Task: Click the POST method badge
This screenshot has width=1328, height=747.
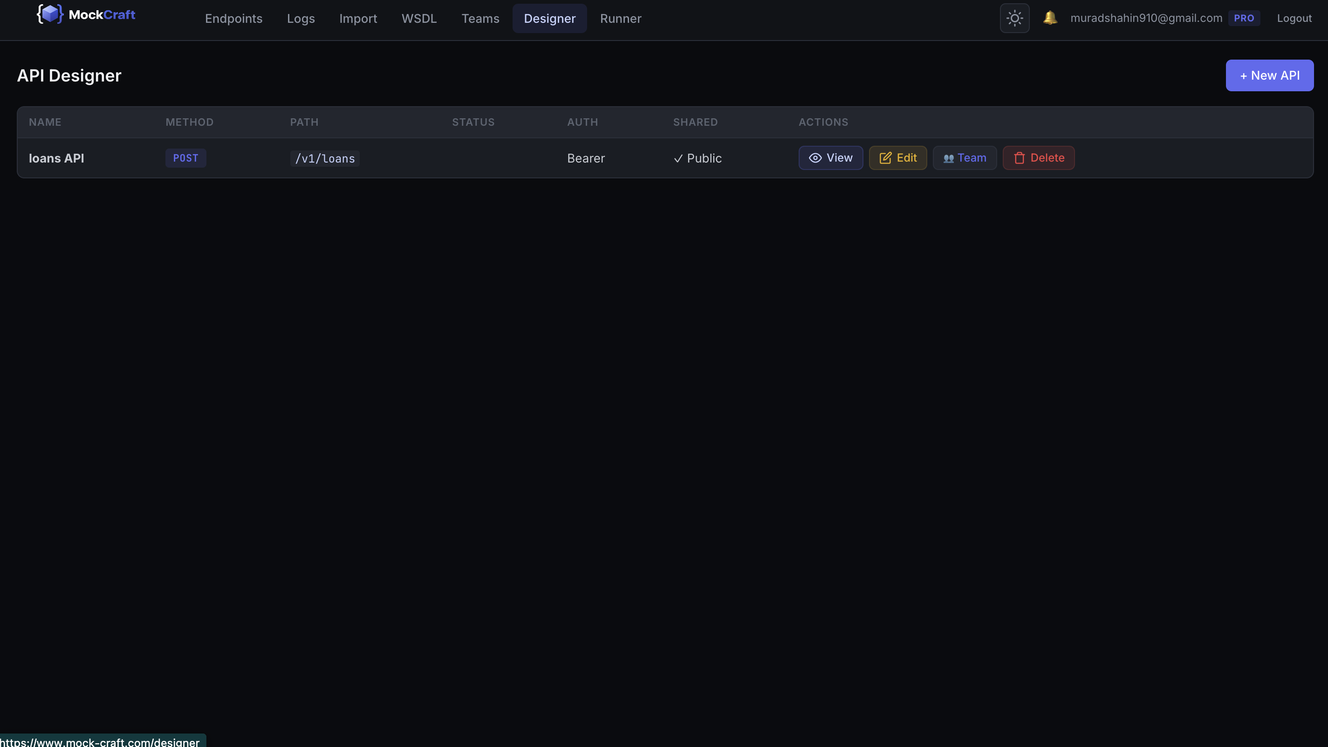Action: pyautogui.click(x=185, y=158)
